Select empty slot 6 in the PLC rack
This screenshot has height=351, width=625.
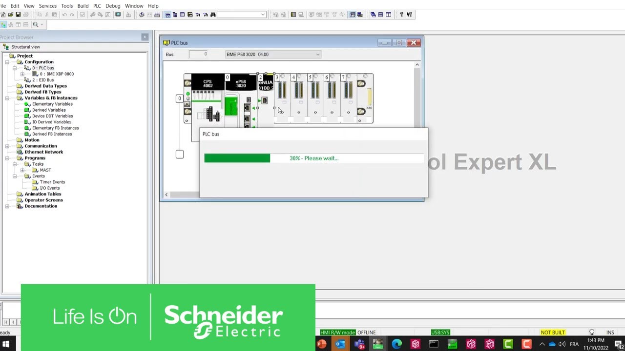point(332,98)
